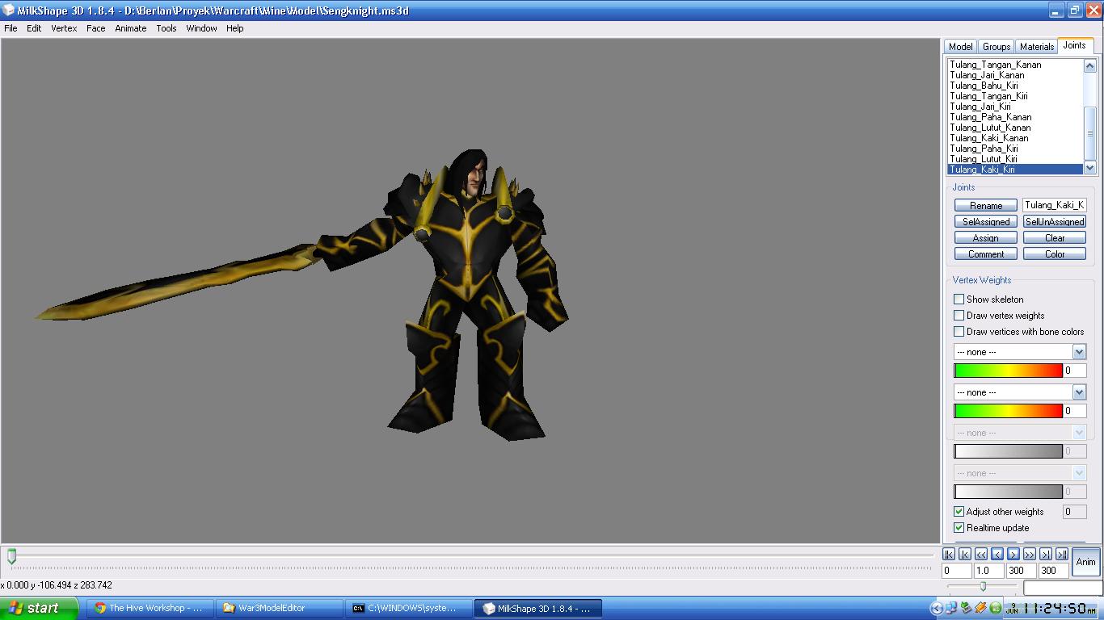Select Tulang_Lutut_Kanan in the joints list
Viewport: 1104px width, 620px height.
coord(1015,128)
